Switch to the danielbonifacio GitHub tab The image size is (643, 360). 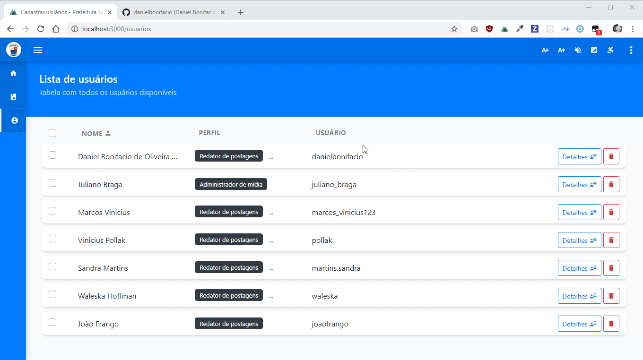click(173, 12)
